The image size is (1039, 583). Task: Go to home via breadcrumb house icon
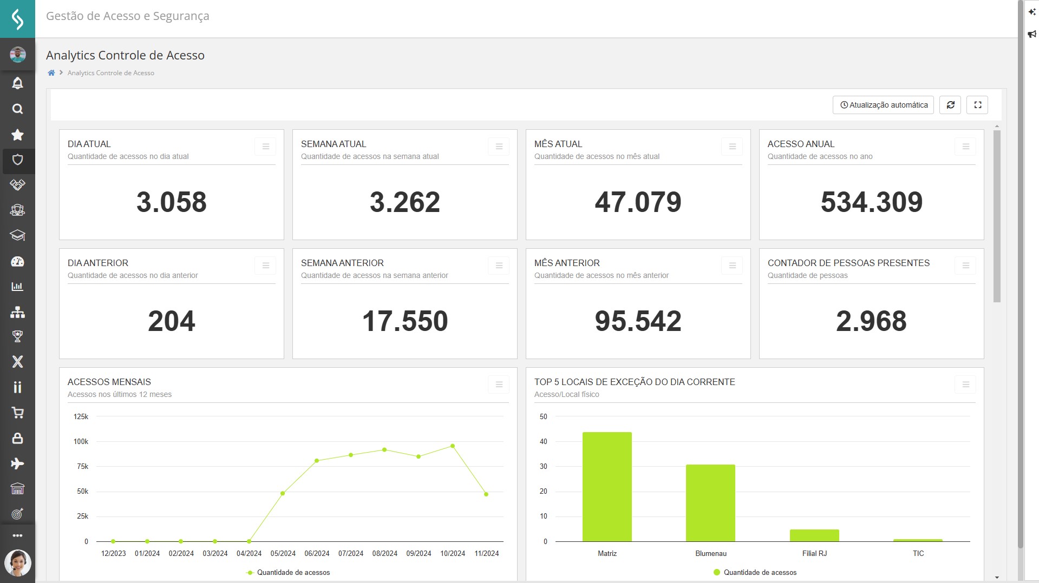[x=51, y=73]
